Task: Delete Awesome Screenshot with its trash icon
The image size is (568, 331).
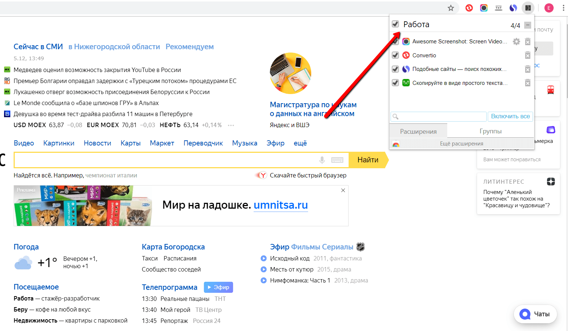Action: tap(528, 42)
